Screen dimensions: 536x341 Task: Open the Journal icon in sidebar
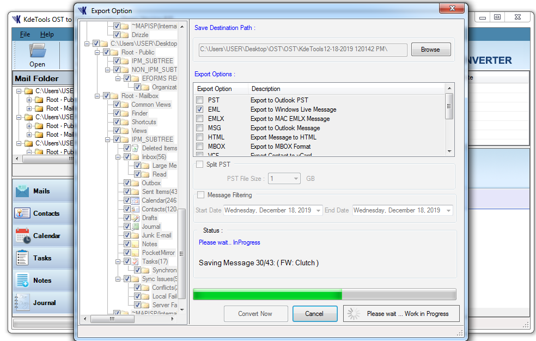point(22,302)
